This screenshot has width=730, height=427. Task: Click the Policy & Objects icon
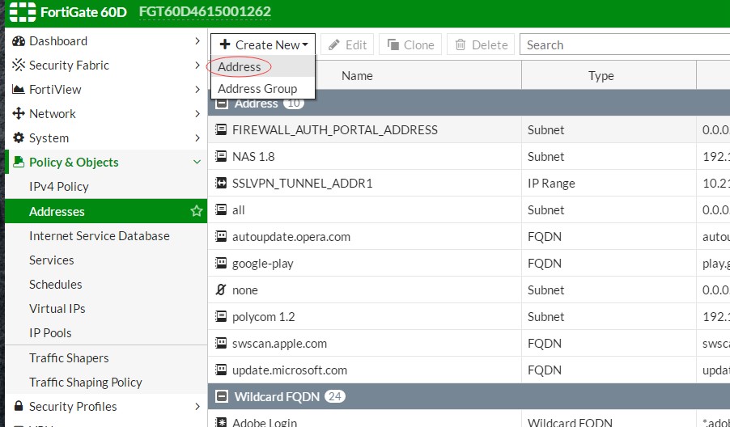tap(19, 162)
